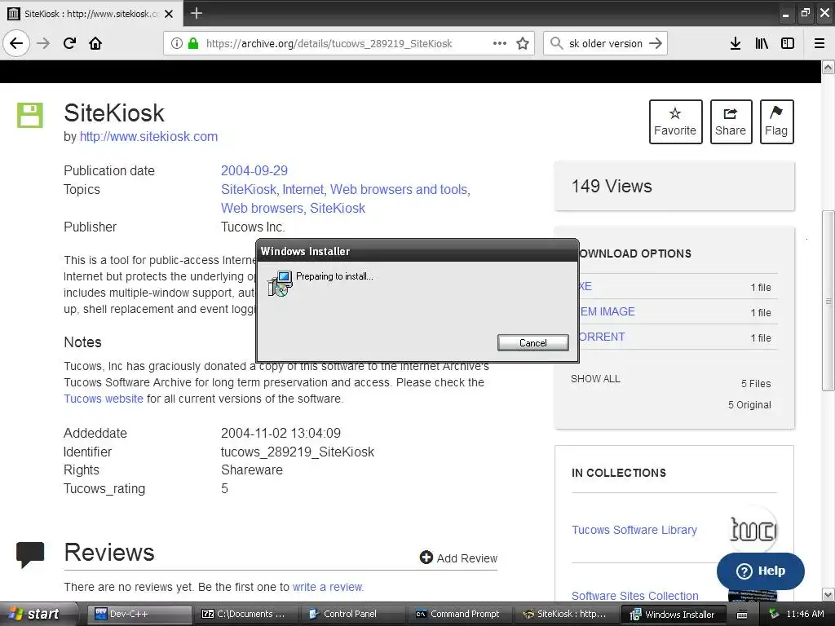
Task: Open the downloads arrow icon
Action: (735, 43)
